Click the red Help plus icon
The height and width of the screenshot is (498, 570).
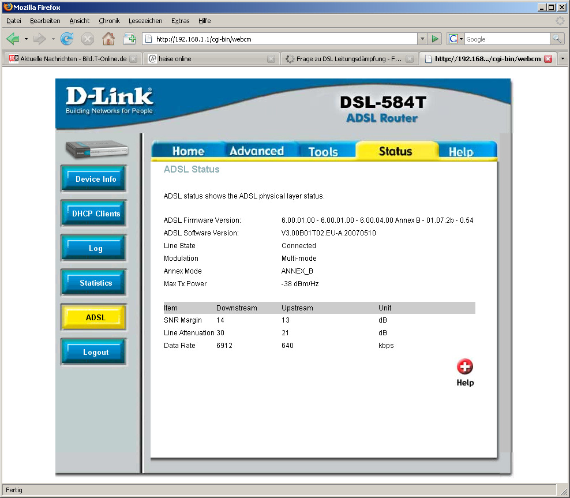pos(465,366)
